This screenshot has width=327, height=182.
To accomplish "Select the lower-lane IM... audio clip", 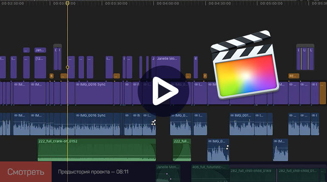I will (280, 150).
